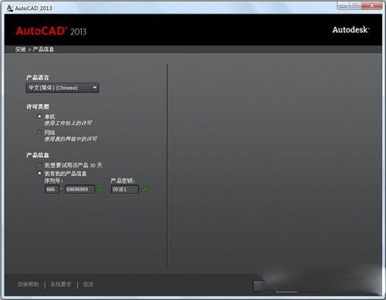Click the 安装 breadcrumb item

20,49
